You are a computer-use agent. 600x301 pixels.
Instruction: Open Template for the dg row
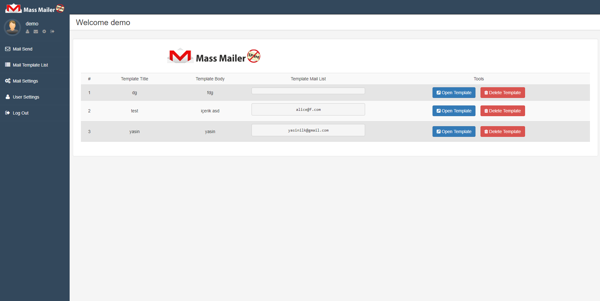[x=454, y=93]
